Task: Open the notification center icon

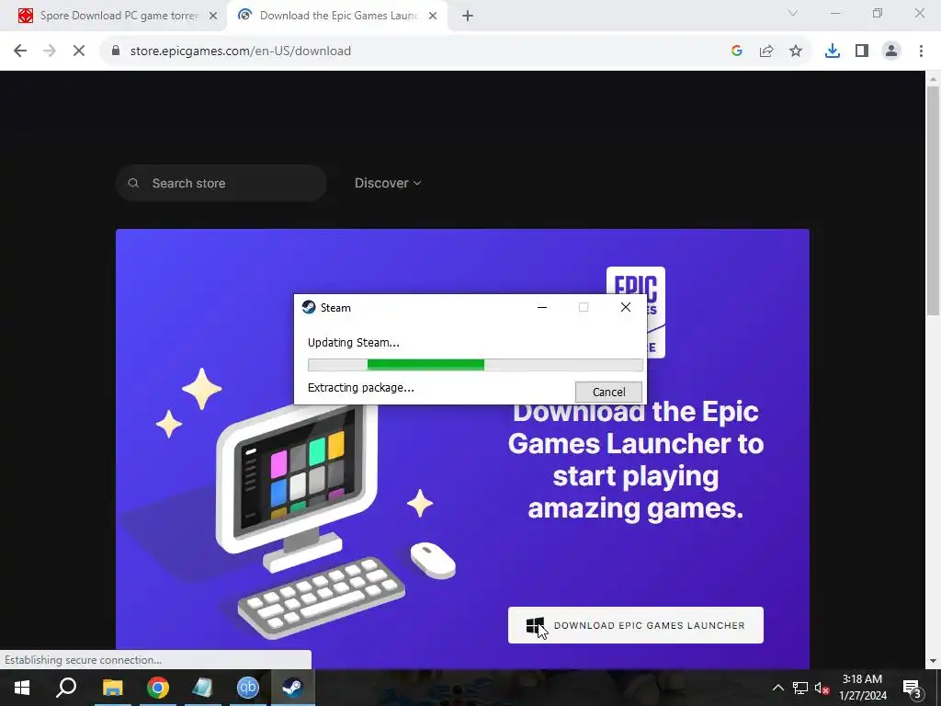Action: (x=913, y=688)
